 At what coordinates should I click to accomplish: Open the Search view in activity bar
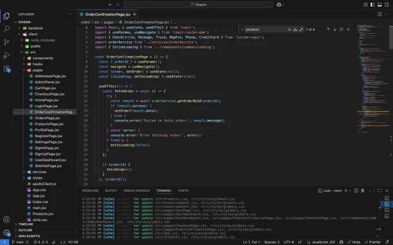[6, 29]
